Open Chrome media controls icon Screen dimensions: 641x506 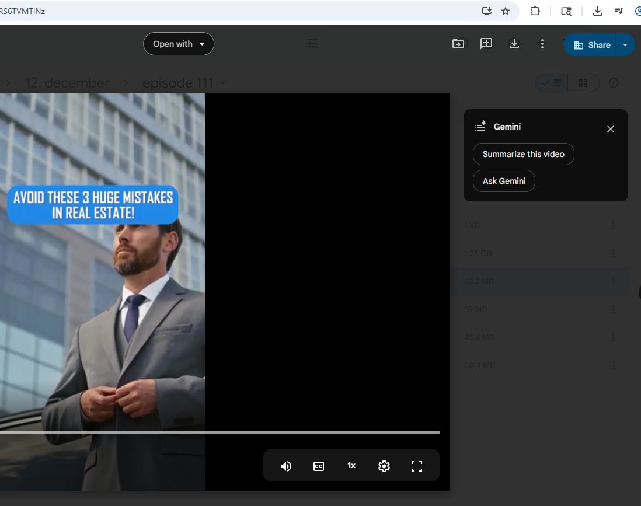click(x=619, y=11)
